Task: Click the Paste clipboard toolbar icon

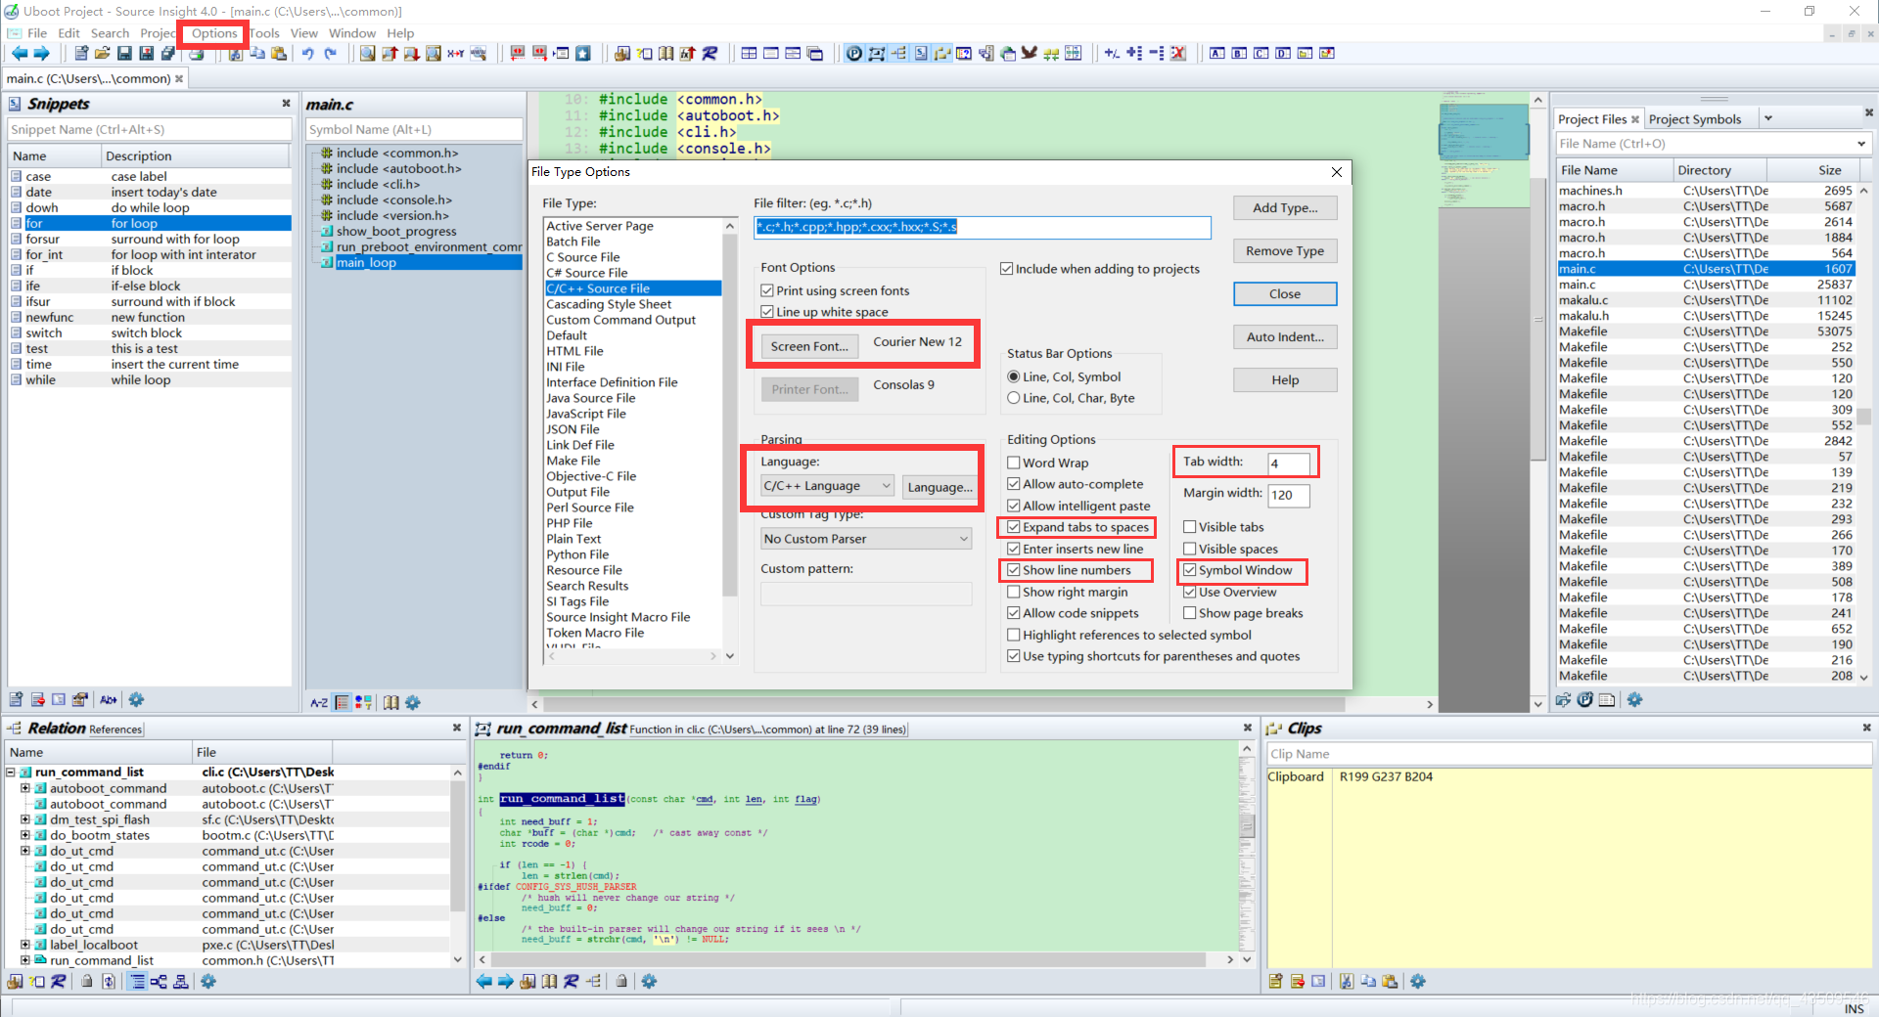Action: [x=279, y=53]
